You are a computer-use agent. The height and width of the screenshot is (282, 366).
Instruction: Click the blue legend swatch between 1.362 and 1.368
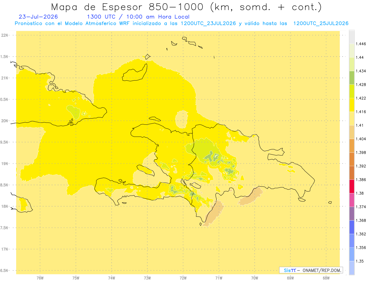tap(352, 227)
